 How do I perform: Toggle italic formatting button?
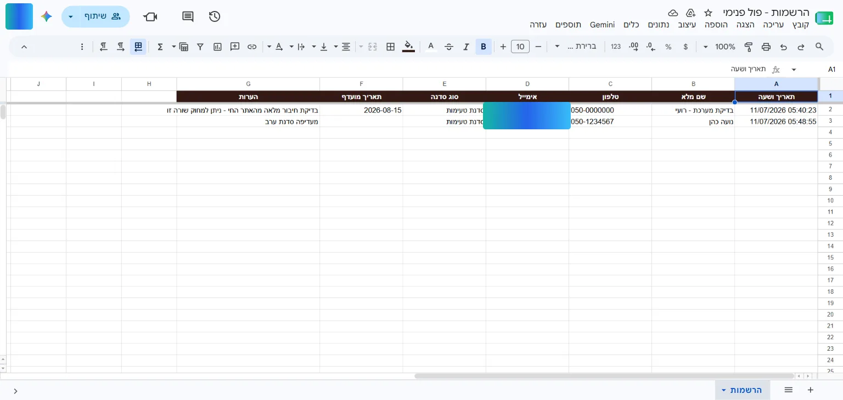466,47
